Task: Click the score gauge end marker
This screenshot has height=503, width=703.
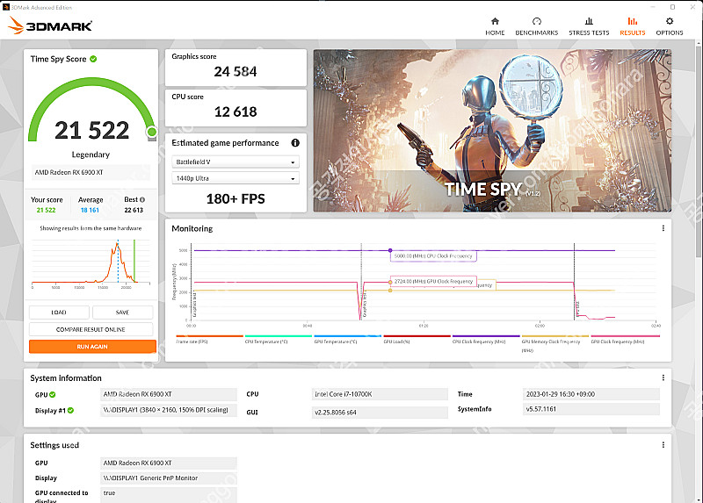Action: pyautogui.click(x=152, y=132)
